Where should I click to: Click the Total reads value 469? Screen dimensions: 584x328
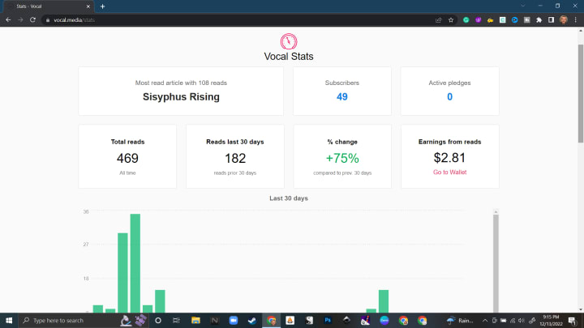[127, 159]
